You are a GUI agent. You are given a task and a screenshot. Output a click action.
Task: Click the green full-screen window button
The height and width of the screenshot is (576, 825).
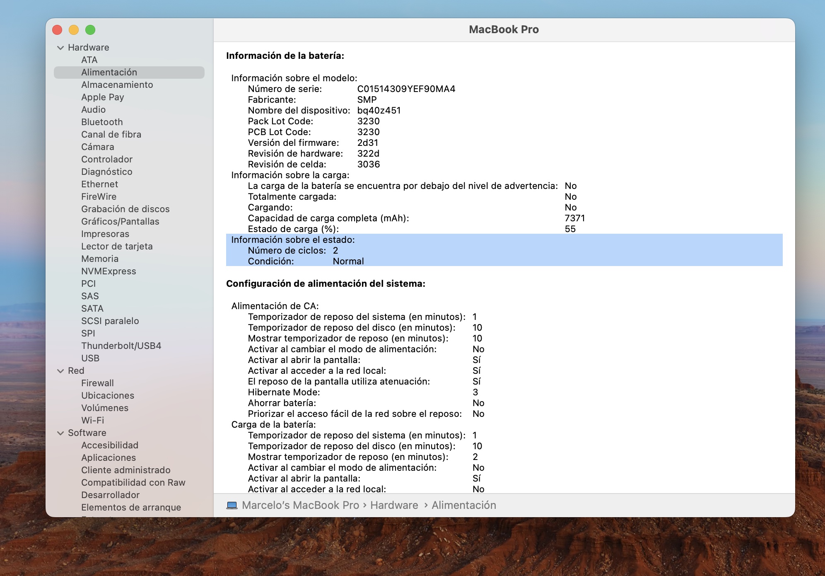point(90,30)
